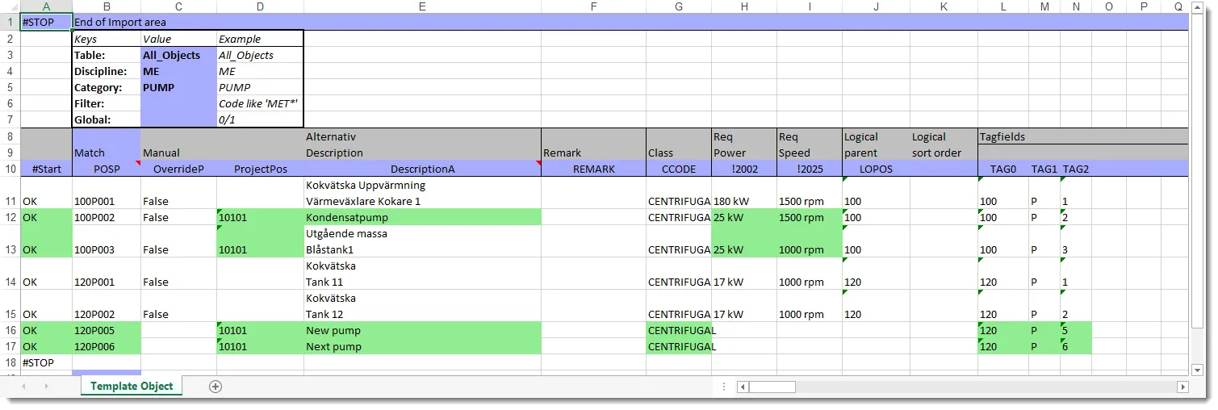Select row 10 header
The width and height of the screenshot is (1218, 410).
[10, 169]
